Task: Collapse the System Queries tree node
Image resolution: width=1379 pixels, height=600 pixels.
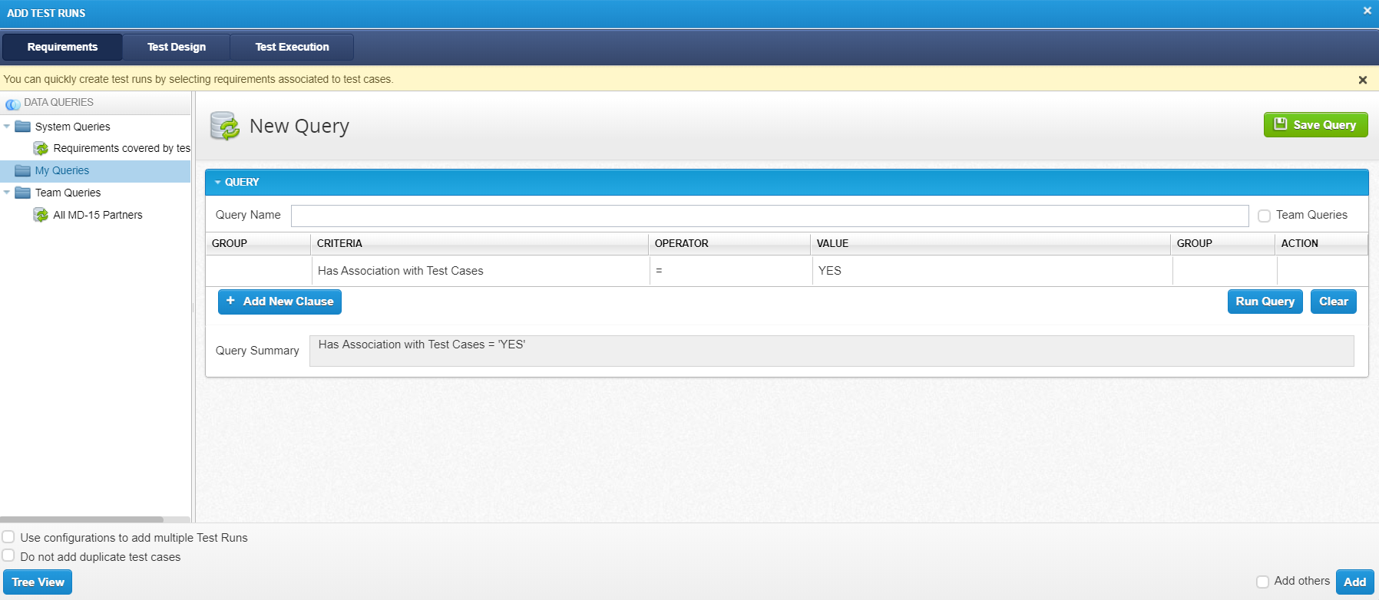Action: coord(7,127)
